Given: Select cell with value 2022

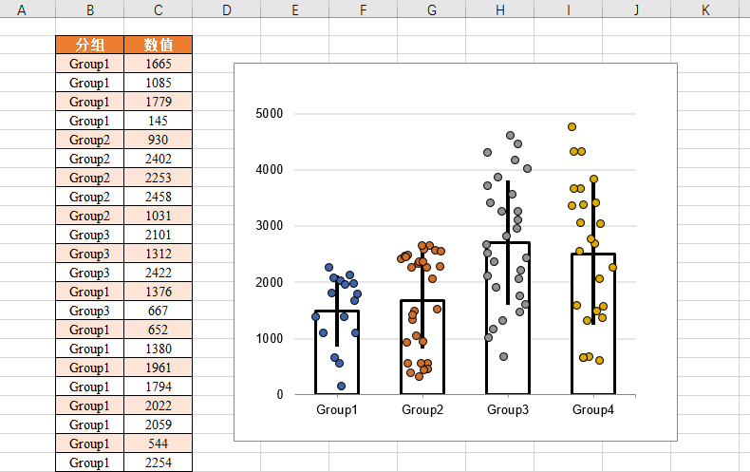Looking at the screenshot, I should 159,406.
